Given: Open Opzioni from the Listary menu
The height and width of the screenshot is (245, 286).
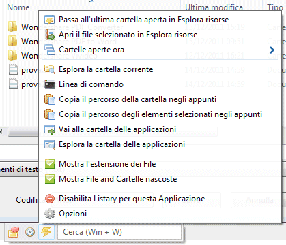Looking at the screenshot, I should (x=73, y=214).
